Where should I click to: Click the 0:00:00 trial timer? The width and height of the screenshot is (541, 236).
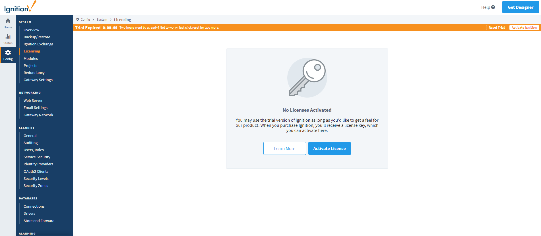pyautogui.click(x=110, y=28)
